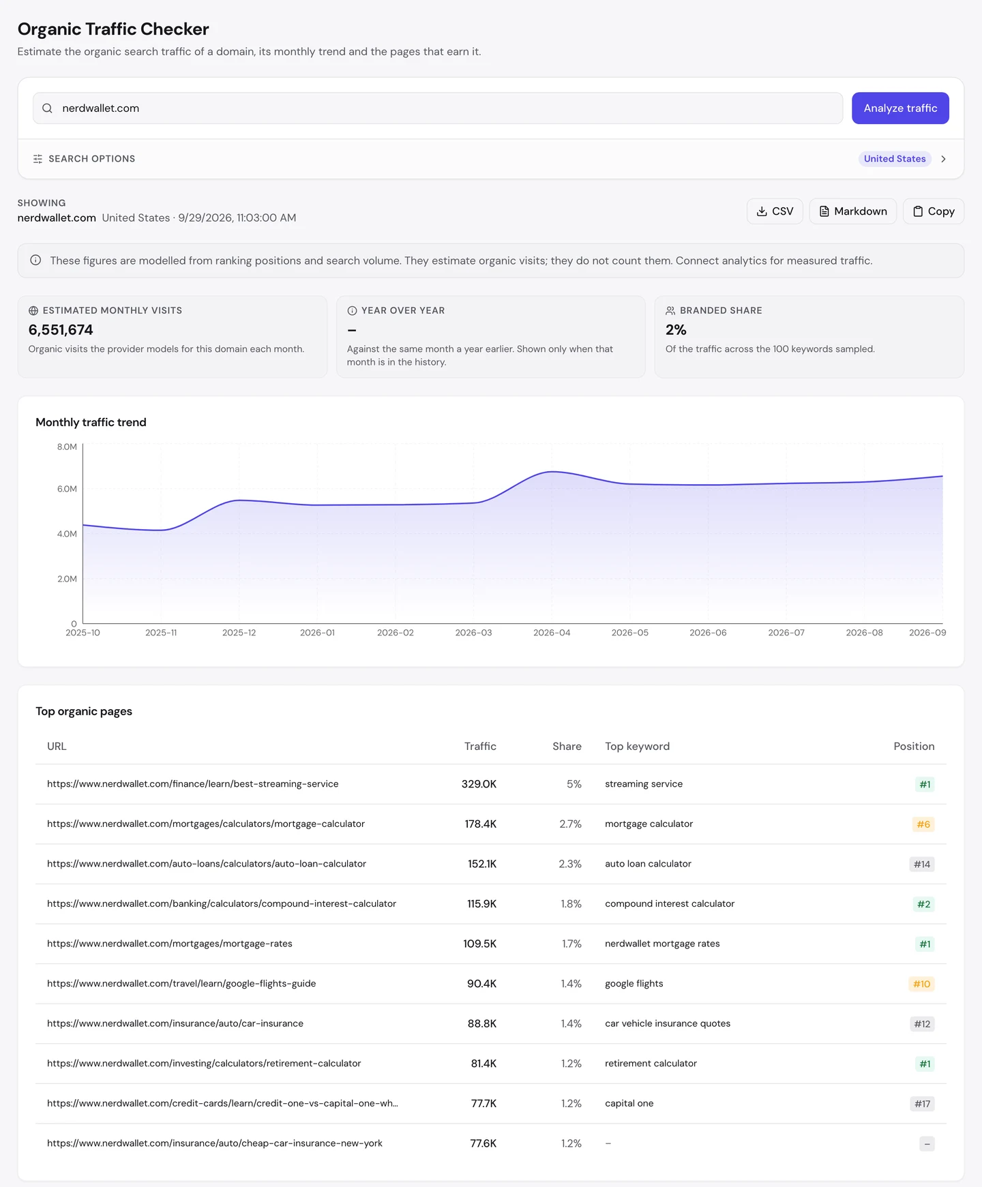Click the #1 position badge for streaming service

pos(925,785)
